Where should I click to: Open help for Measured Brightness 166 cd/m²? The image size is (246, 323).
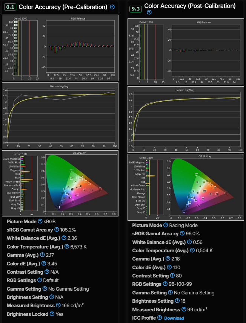(x=58, y=305)
